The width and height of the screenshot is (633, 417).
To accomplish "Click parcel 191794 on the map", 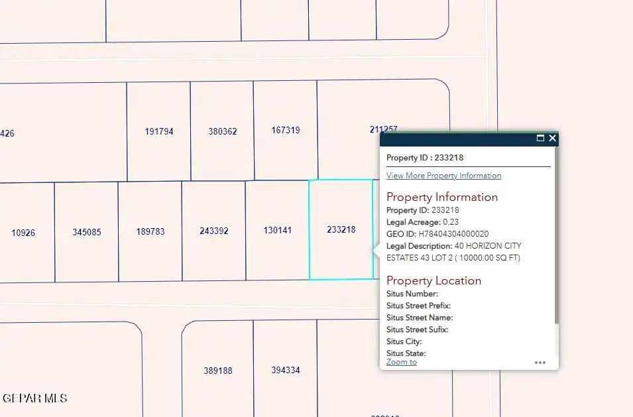I will [158, 130].
